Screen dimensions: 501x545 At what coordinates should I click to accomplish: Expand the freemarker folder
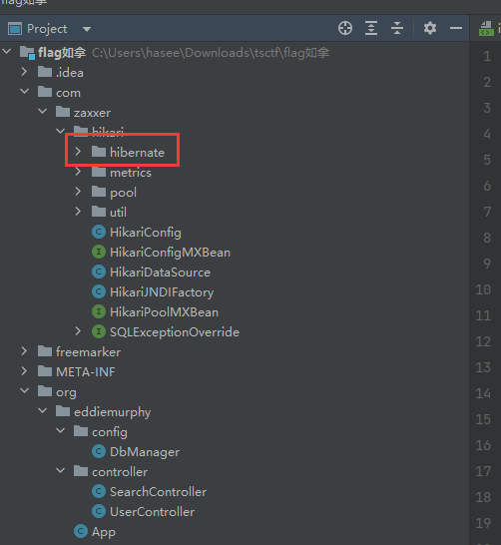[24, 351]
